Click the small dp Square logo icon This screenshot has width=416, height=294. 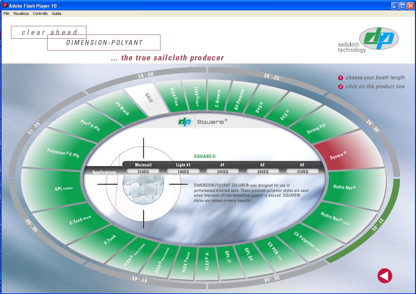tap(185, 122)
